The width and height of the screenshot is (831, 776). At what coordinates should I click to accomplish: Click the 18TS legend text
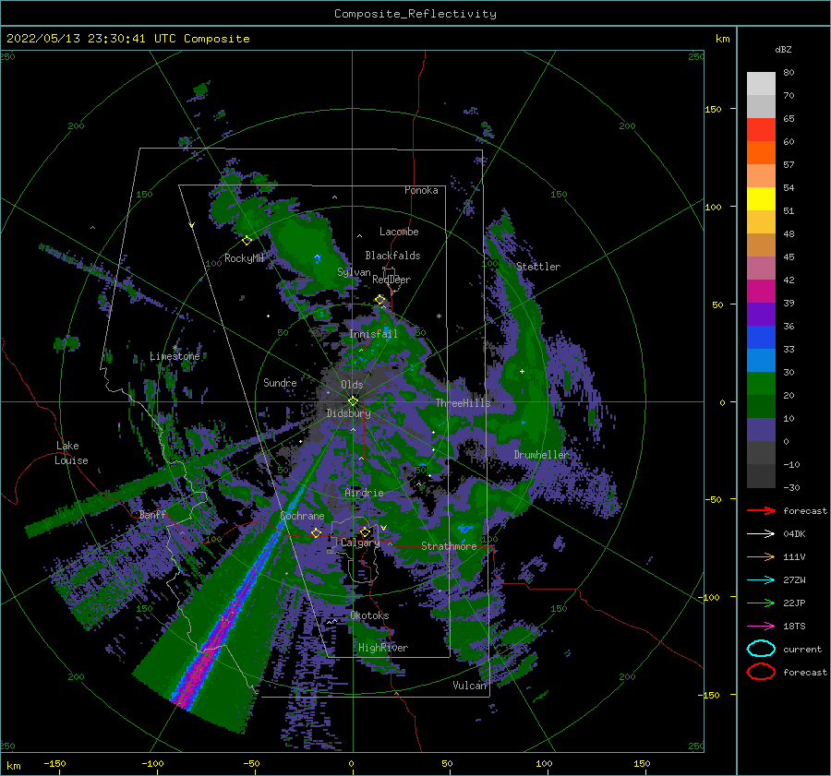pyautogui.click(x=794, y=627)
